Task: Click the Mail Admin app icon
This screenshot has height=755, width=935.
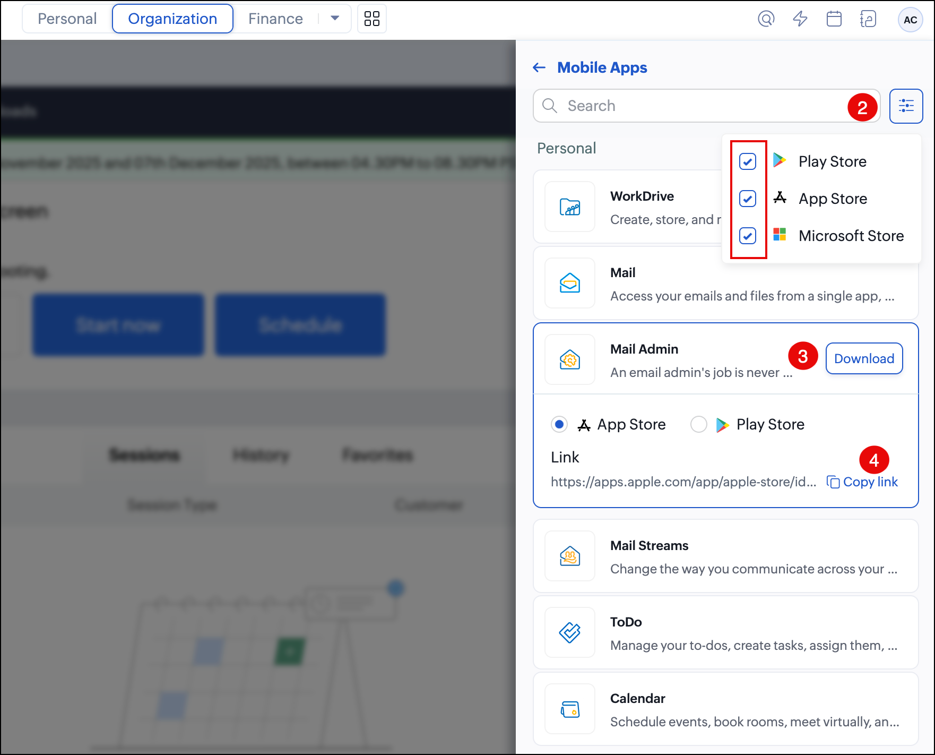Action: tap(570, 359)
